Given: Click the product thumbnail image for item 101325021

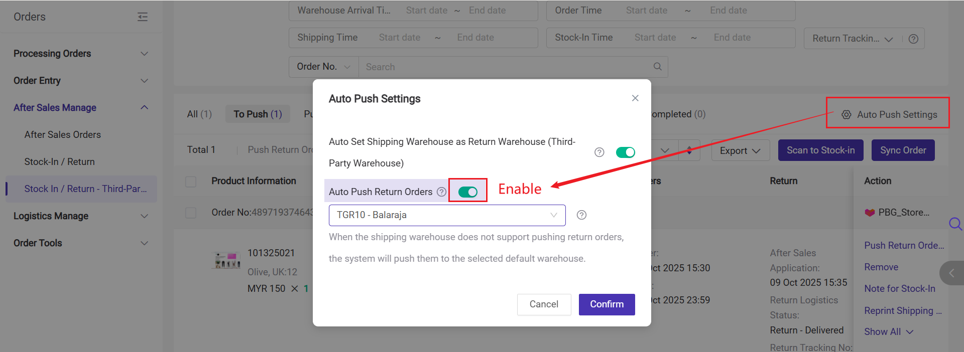Looking at the screenshot, I should pyautogui.click(x=227, y=260).
